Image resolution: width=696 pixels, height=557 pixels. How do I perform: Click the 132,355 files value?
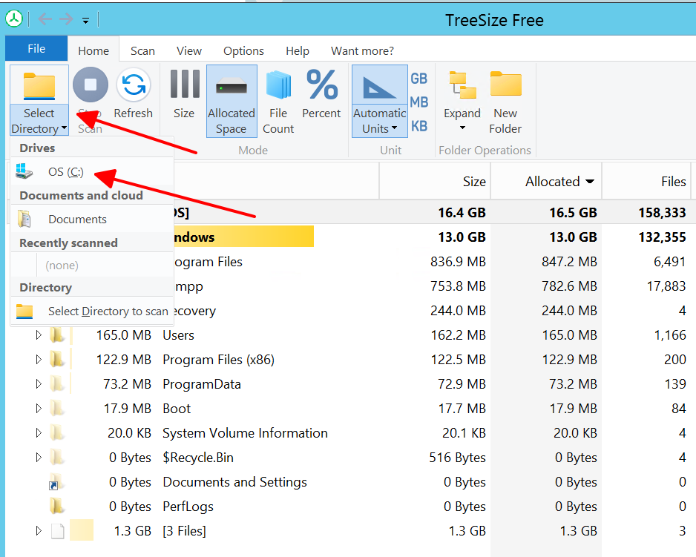coord(663,237)
